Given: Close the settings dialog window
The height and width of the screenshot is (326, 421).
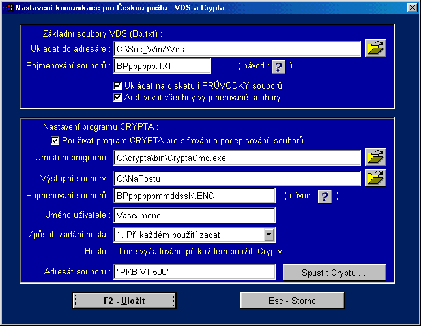Looking at the screenshot, I should tap(412, 8).
